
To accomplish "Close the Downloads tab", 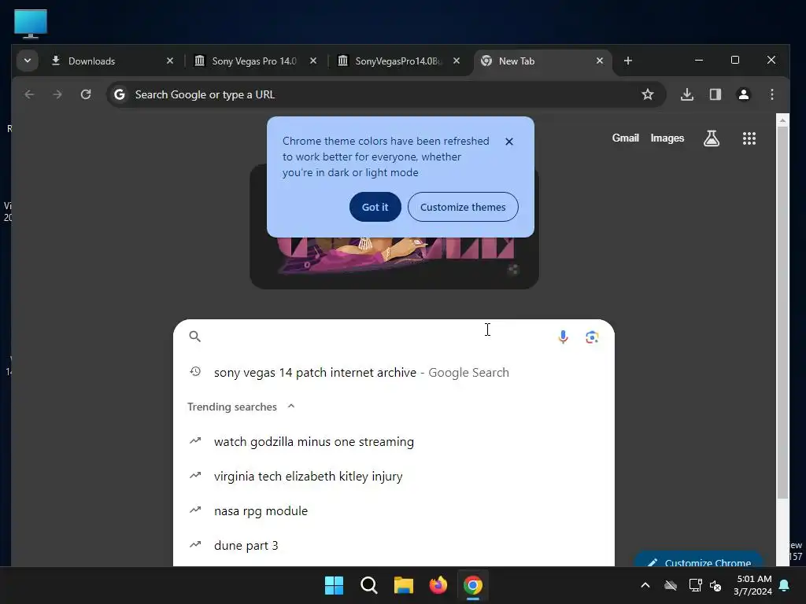I will coord(170,61).
